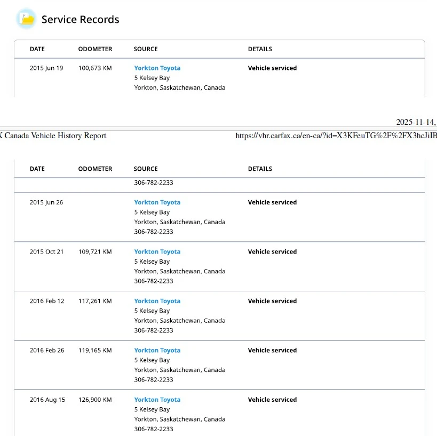This screenshot has width=437, height=436.
Task: Click ODOMETER column header in second table
Action: [x=95, y=169]
